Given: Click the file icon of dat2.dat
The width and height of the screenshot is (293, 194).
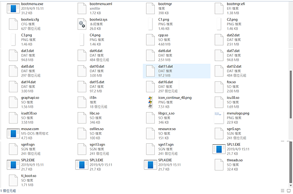Looking at the screenshot, I should [219, 40].
